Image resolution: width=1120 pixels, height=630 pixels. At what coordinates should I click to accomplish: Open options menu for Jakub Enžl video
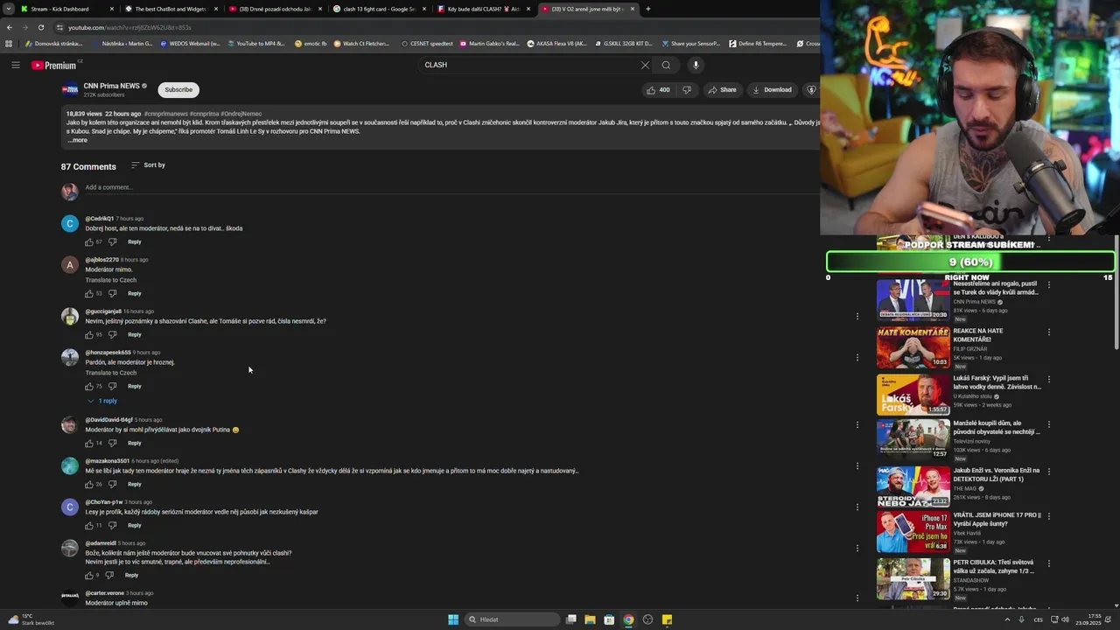(x=1048, y=471)
